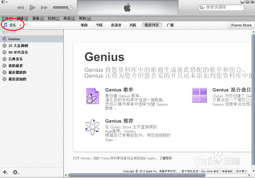This screenshot has width=255, height=178.
Task: Open the search magnifier dropdown
Action: click(x=202, y=8)
